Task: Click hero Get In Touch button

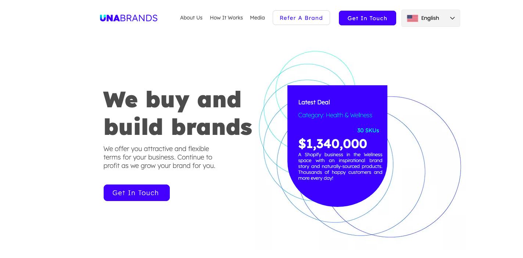Action: click(x=137, y=193)
